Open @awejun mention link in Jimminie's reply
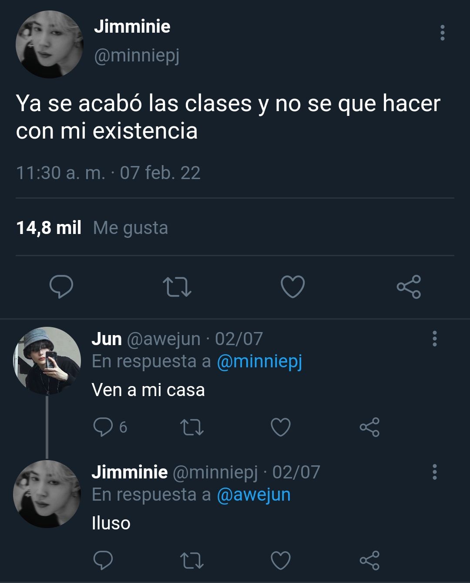The image size is (470, 583). 254,495
